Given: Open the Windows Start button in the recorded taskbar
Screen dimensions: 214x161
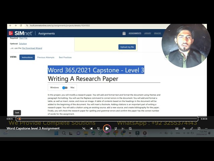Looking at the screenshot, I should tap(56, 133).
